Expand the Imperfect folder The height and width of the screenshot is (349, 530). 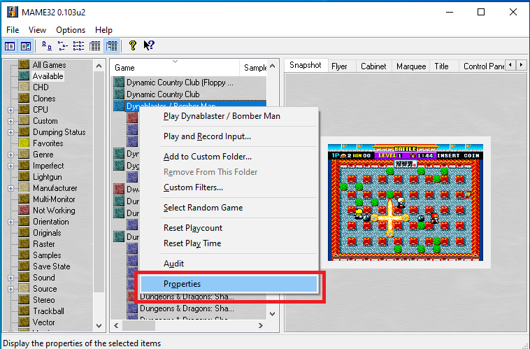[x=10, y=166]
